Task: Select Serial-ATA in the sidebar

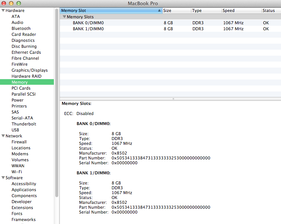Action: pyautogui.click(x=22, y=118)
